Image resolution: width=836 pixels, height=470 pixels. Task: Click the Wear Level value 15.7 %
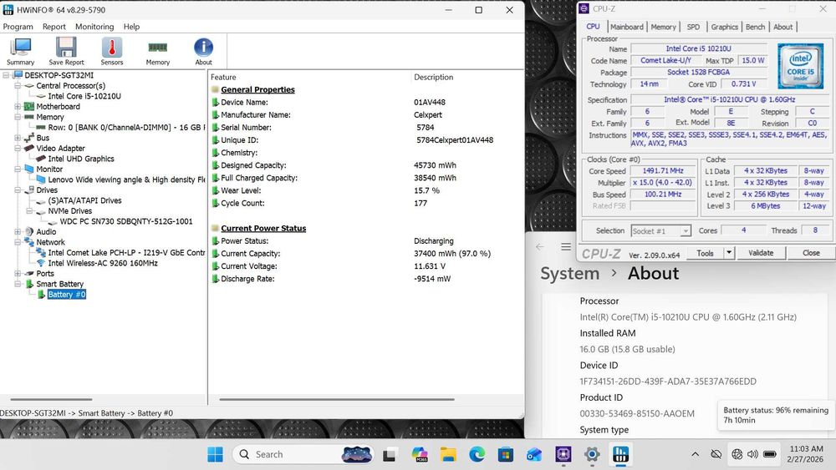coord(426,190)
